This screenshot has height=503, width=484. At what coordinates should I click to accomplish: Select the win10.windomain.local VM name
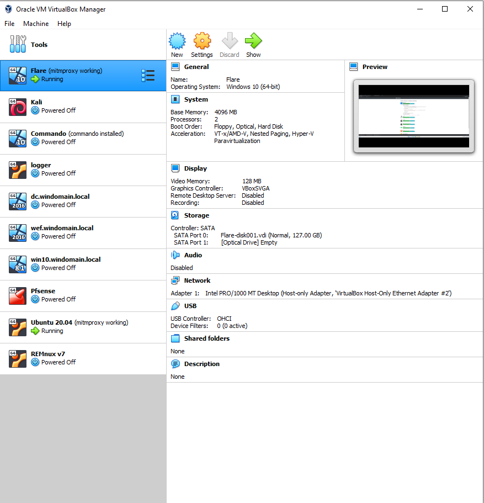(66, 259)
